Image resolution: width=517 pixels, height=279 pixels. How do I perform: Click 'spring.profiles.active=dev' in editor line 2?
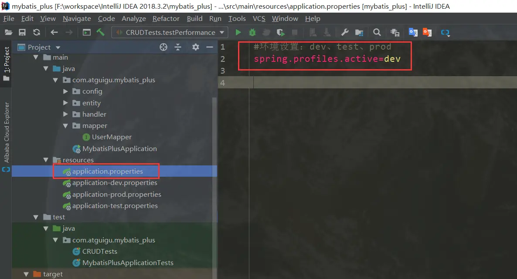[x=327, y=59]
